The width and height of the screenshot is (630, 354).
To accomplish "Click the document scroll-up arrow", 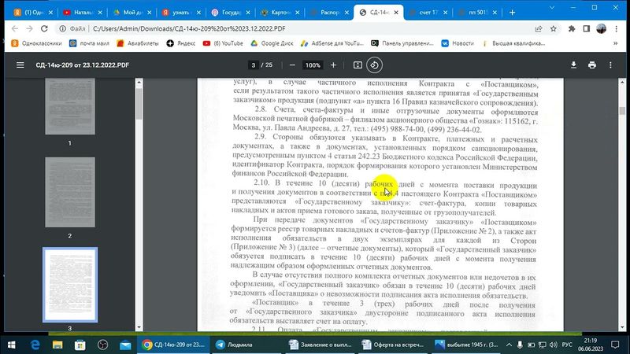I will pos(622,82).
